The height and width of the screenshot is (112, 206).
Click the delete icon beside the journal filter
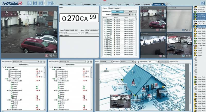click(x=135, y=15)
